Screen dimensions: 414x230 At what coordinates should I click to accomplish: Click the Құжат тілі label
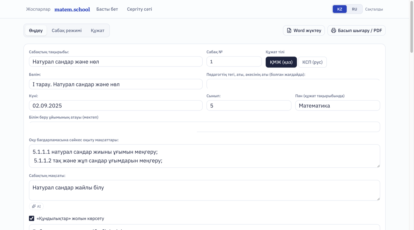pyautogui.click(x=275, y=52)
